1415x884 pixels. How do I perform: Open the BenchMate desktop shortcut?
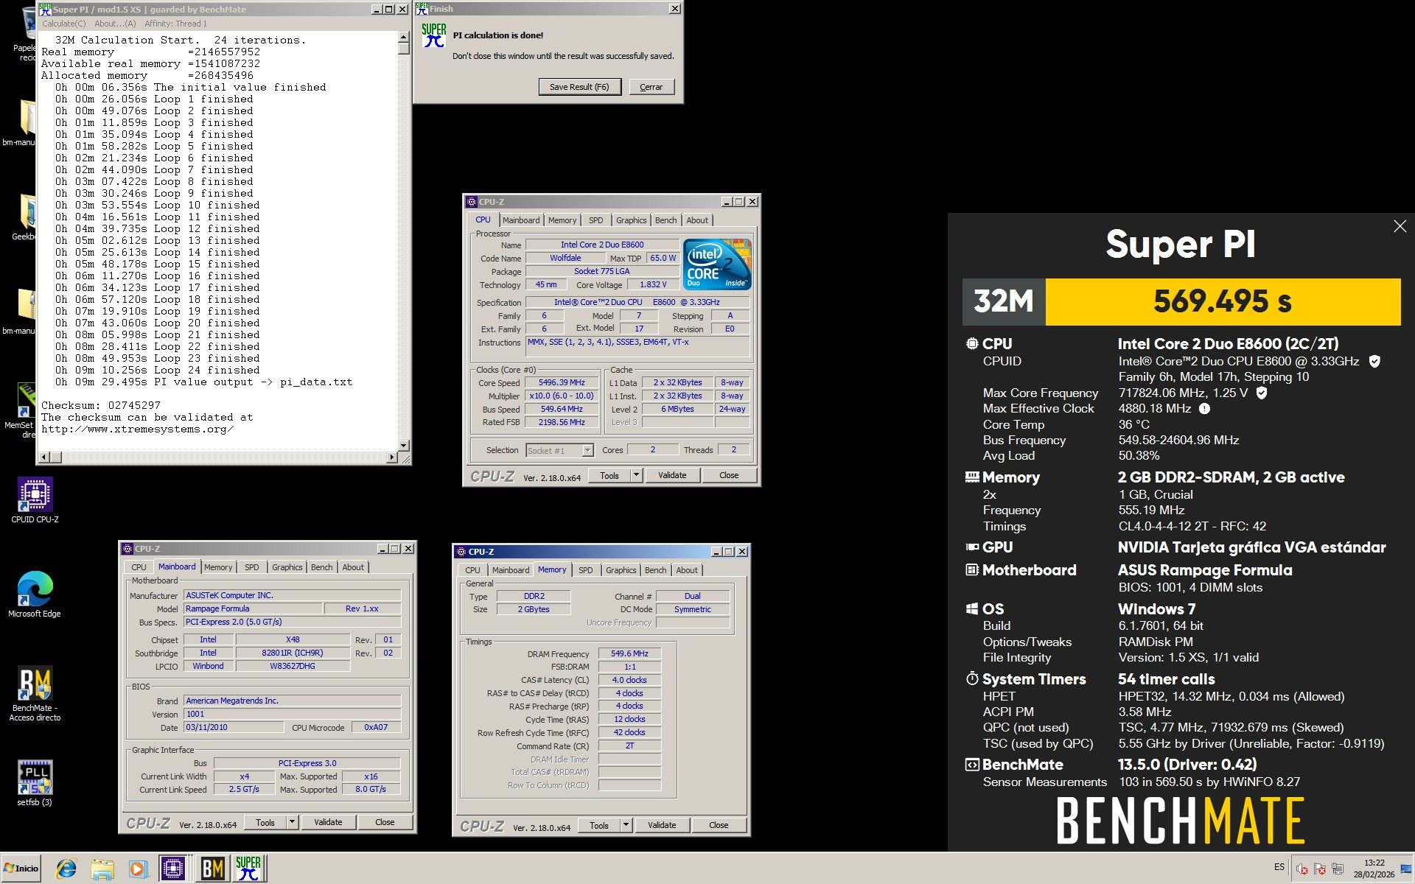point(35,684)
